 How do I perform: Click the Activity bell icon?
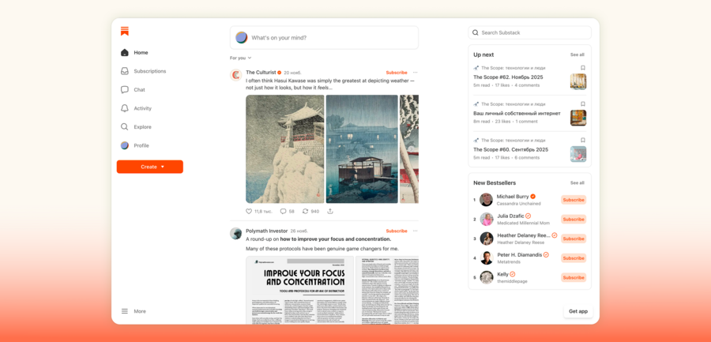(125, 108)
